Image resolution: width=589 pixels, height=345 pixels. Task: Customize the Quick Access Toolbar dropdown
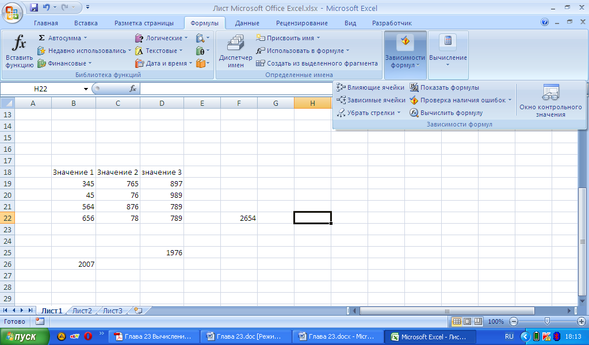pyautogui.click(x=87, y=7)
